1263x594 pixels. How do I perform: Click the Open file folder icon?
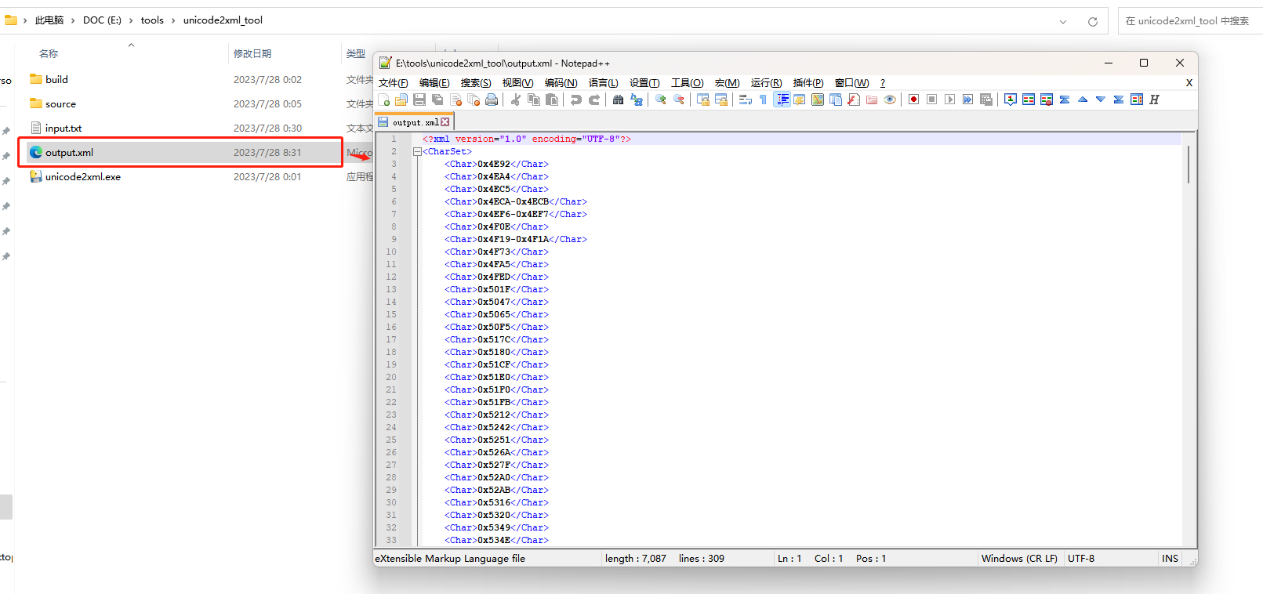click(401, 100)
